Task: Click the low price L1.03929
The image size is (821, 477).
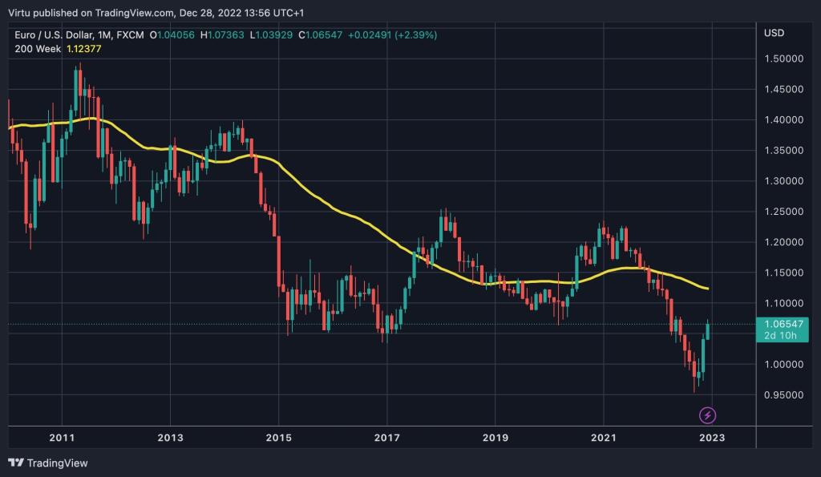Action: 271,35
